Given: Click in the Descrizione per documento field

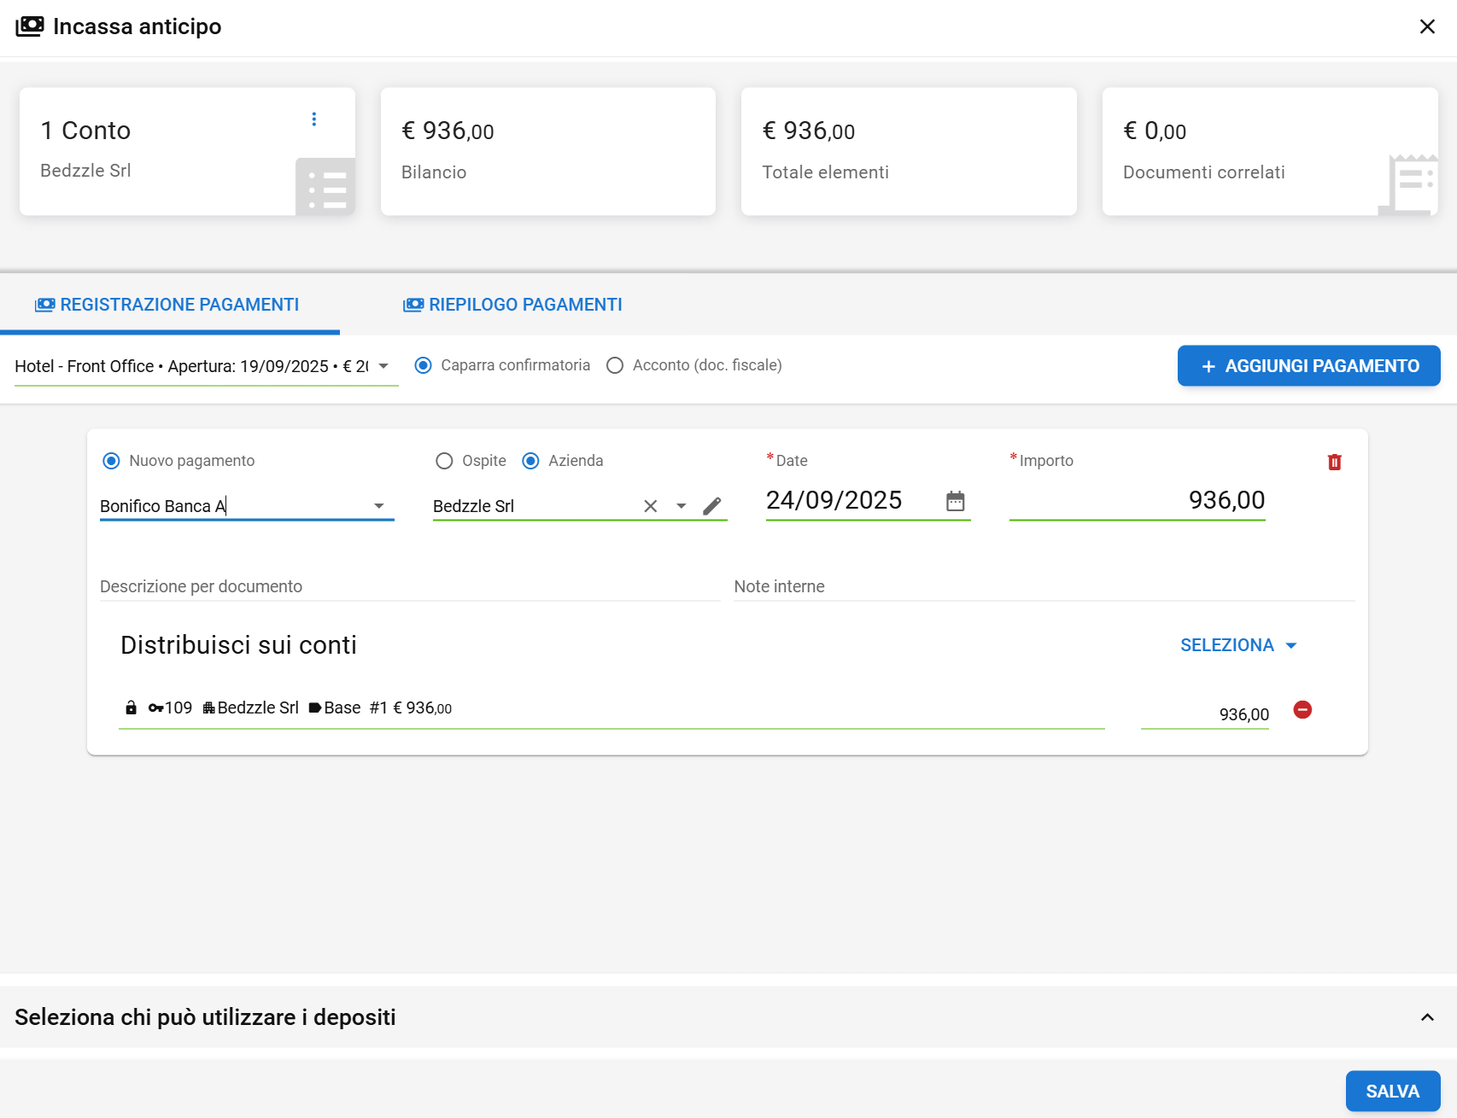Looking at the screenshot, I should (x=410, y=587).
